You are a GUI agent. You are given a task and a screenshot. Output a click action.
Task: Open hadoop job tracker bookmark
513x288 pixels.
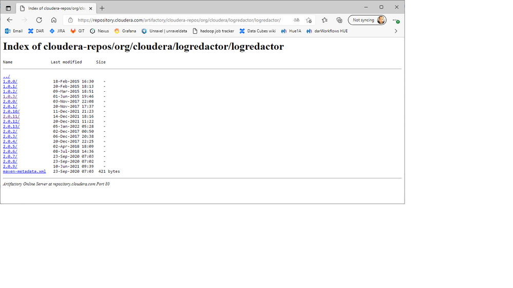[213, 31]
